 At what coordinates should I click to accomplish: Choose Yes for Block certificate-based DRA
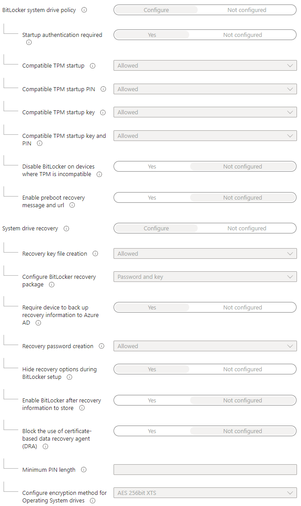(152, 431)
